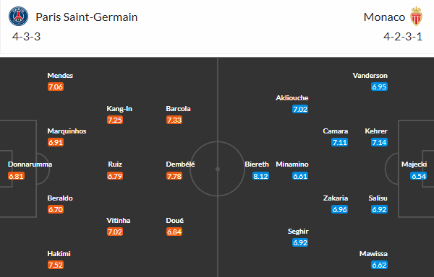Click Vitinha's 7.02 rating badge
434x277 pixels.
pos(115,232)
